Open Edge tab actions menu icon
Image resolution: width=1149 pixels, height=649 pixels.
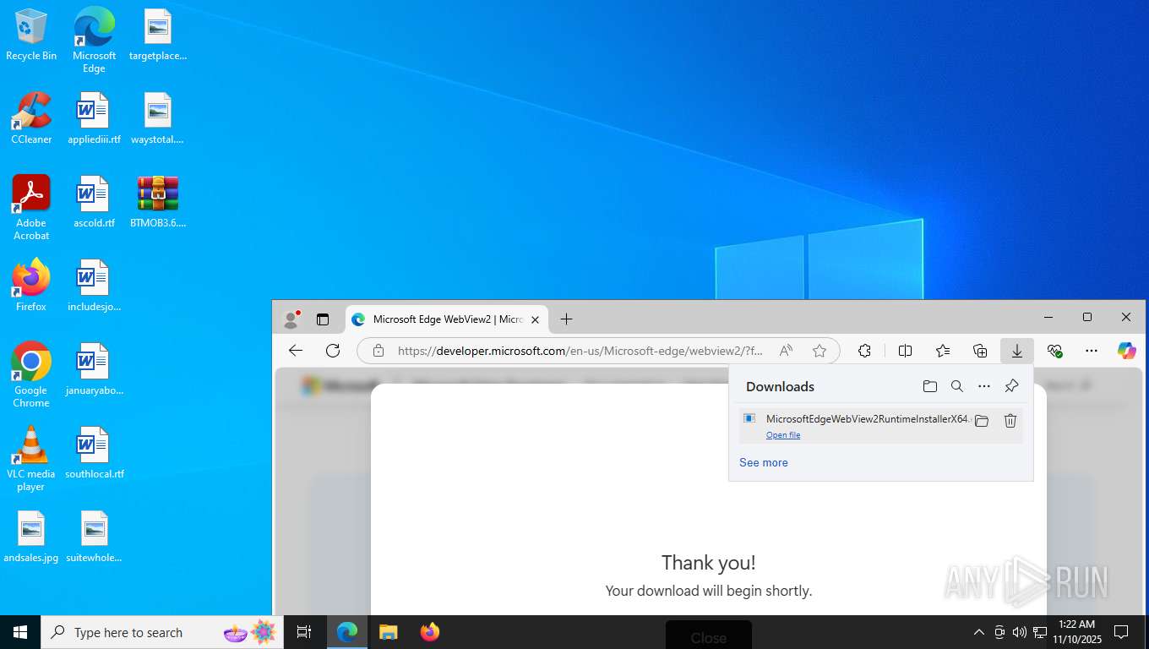point(323,319)
